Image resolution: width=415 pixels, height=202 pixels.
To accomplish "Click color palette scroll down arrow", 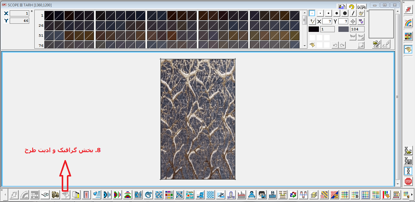I will click(305, 46).
